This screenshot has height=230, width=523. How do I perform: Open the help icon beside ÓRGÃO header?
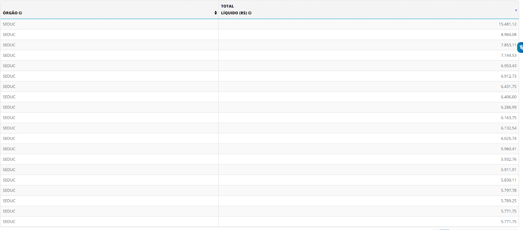[x=20, y=13]
